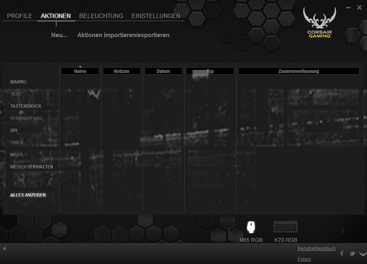The height and width of the screenshot is (264, 367).
Task: Click Aktionen importieren/exportieren
Action: [x=123, y=35]
